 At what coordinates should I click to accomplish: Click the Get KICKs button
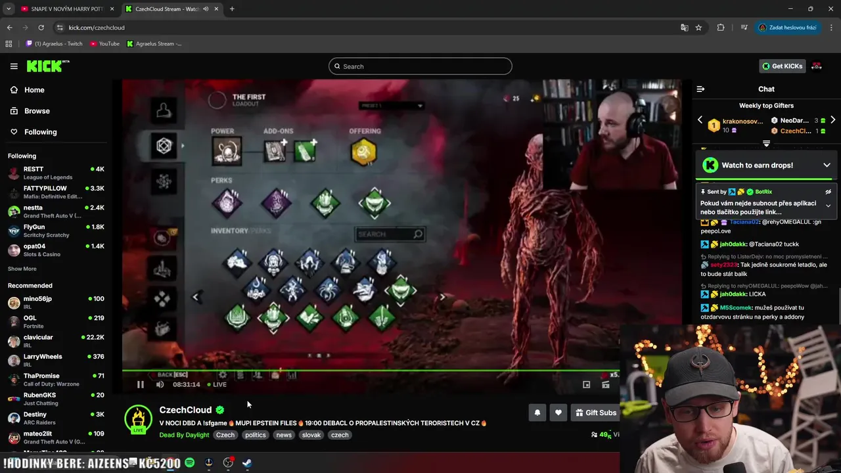pos(782,66)
